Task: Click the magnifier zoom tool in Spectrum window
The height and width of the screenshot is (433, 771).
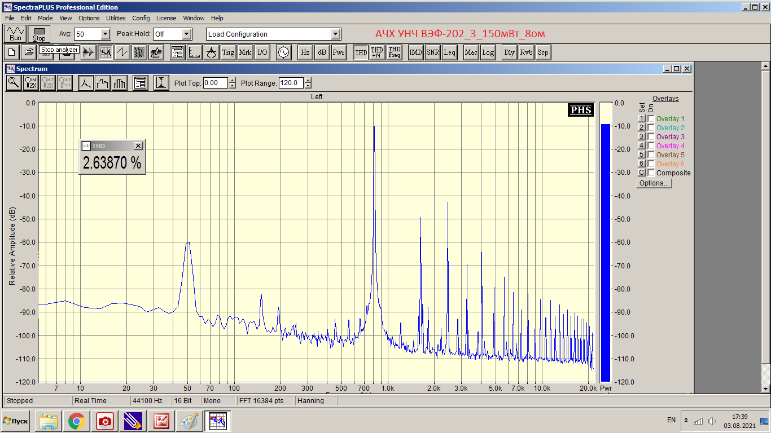Action: point(14,83)
